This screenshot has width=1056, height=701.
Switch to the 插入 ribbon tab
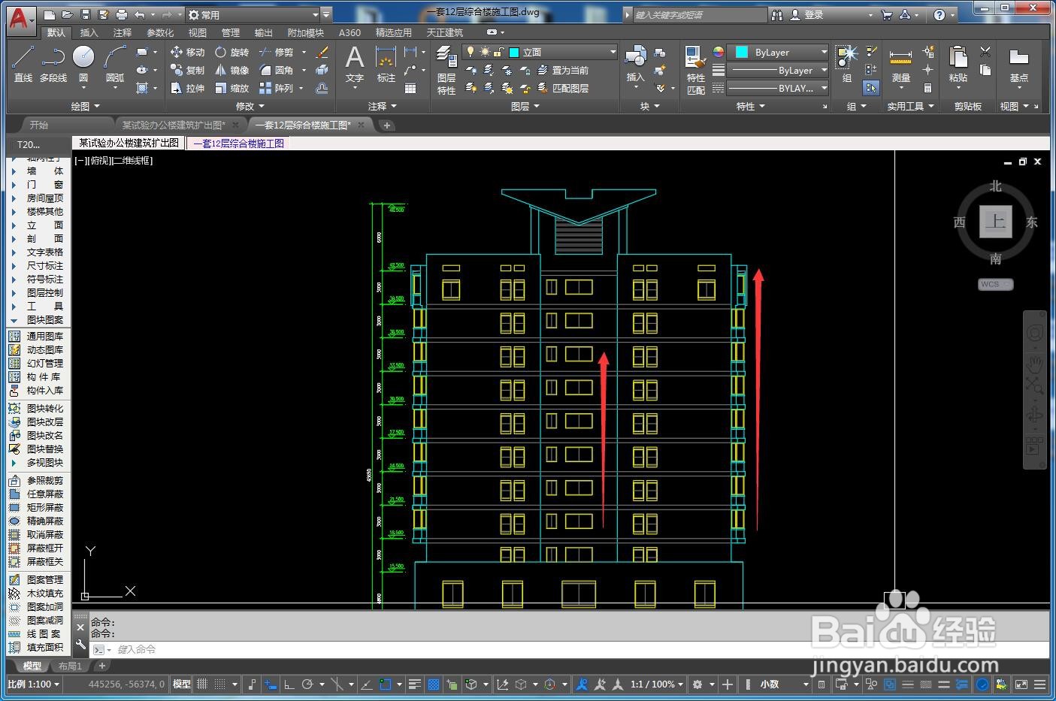[x=89, y=32]
